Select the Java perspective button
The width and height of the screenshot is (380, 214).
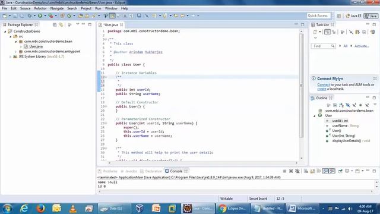(370, 16)
